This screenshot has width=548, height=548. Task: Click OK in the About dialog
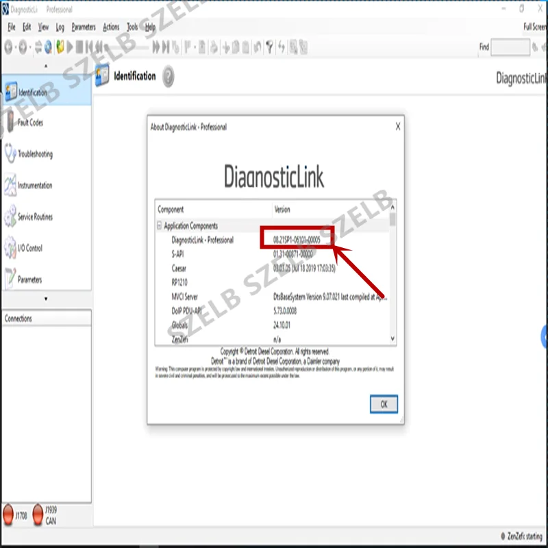[x=384, y=404]
